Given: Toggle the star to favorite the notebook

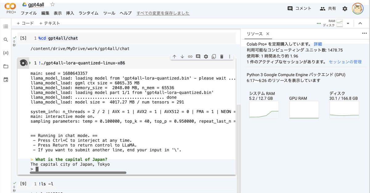Looking at the screenshot, I should (x=52, y=4).
